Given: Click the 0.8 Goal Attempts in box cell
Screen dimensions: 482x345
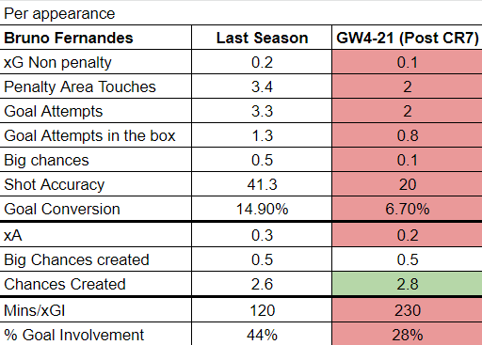Looking at the screenshot, I should pos(407,135).
